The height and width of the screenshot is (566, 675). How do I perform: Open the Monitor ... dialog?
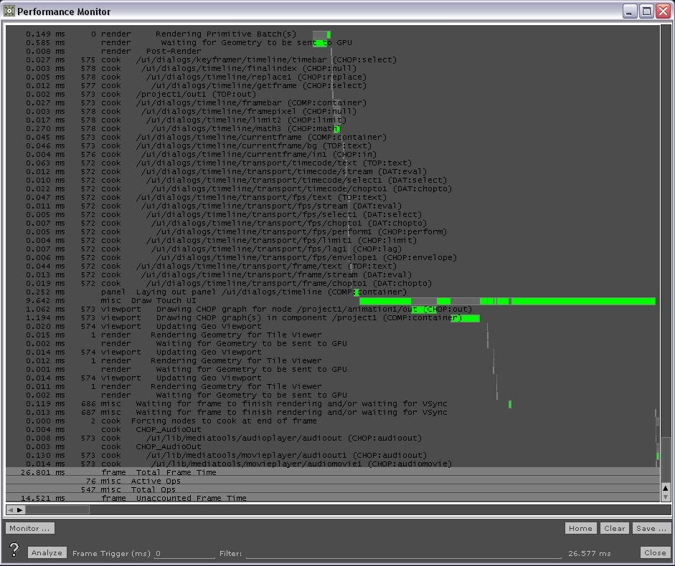(x=29, y=528)
